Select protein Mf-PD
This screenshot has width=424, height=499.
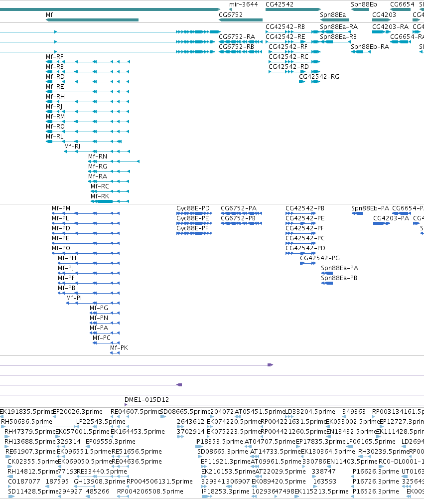(86, 233)
